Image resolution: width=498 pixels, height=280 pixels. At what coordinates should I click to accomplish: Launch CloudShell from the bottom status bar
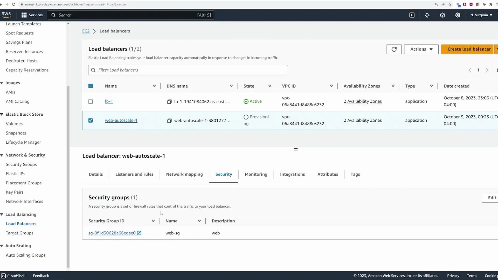pos(13,276)
